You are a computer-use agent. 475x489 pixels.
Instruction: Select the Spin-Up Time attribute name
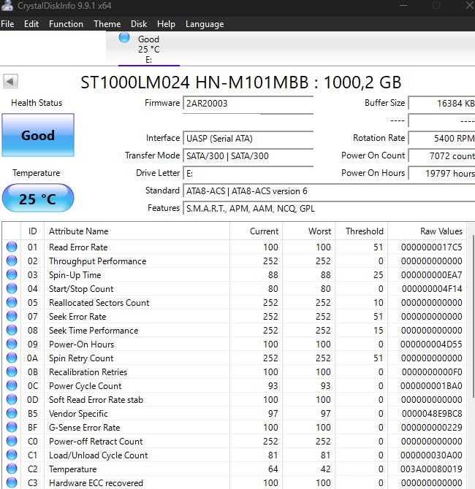75,274
